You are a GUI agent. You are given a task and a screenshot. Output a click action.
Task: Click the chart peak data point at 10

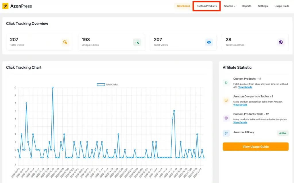click(53, 88)
